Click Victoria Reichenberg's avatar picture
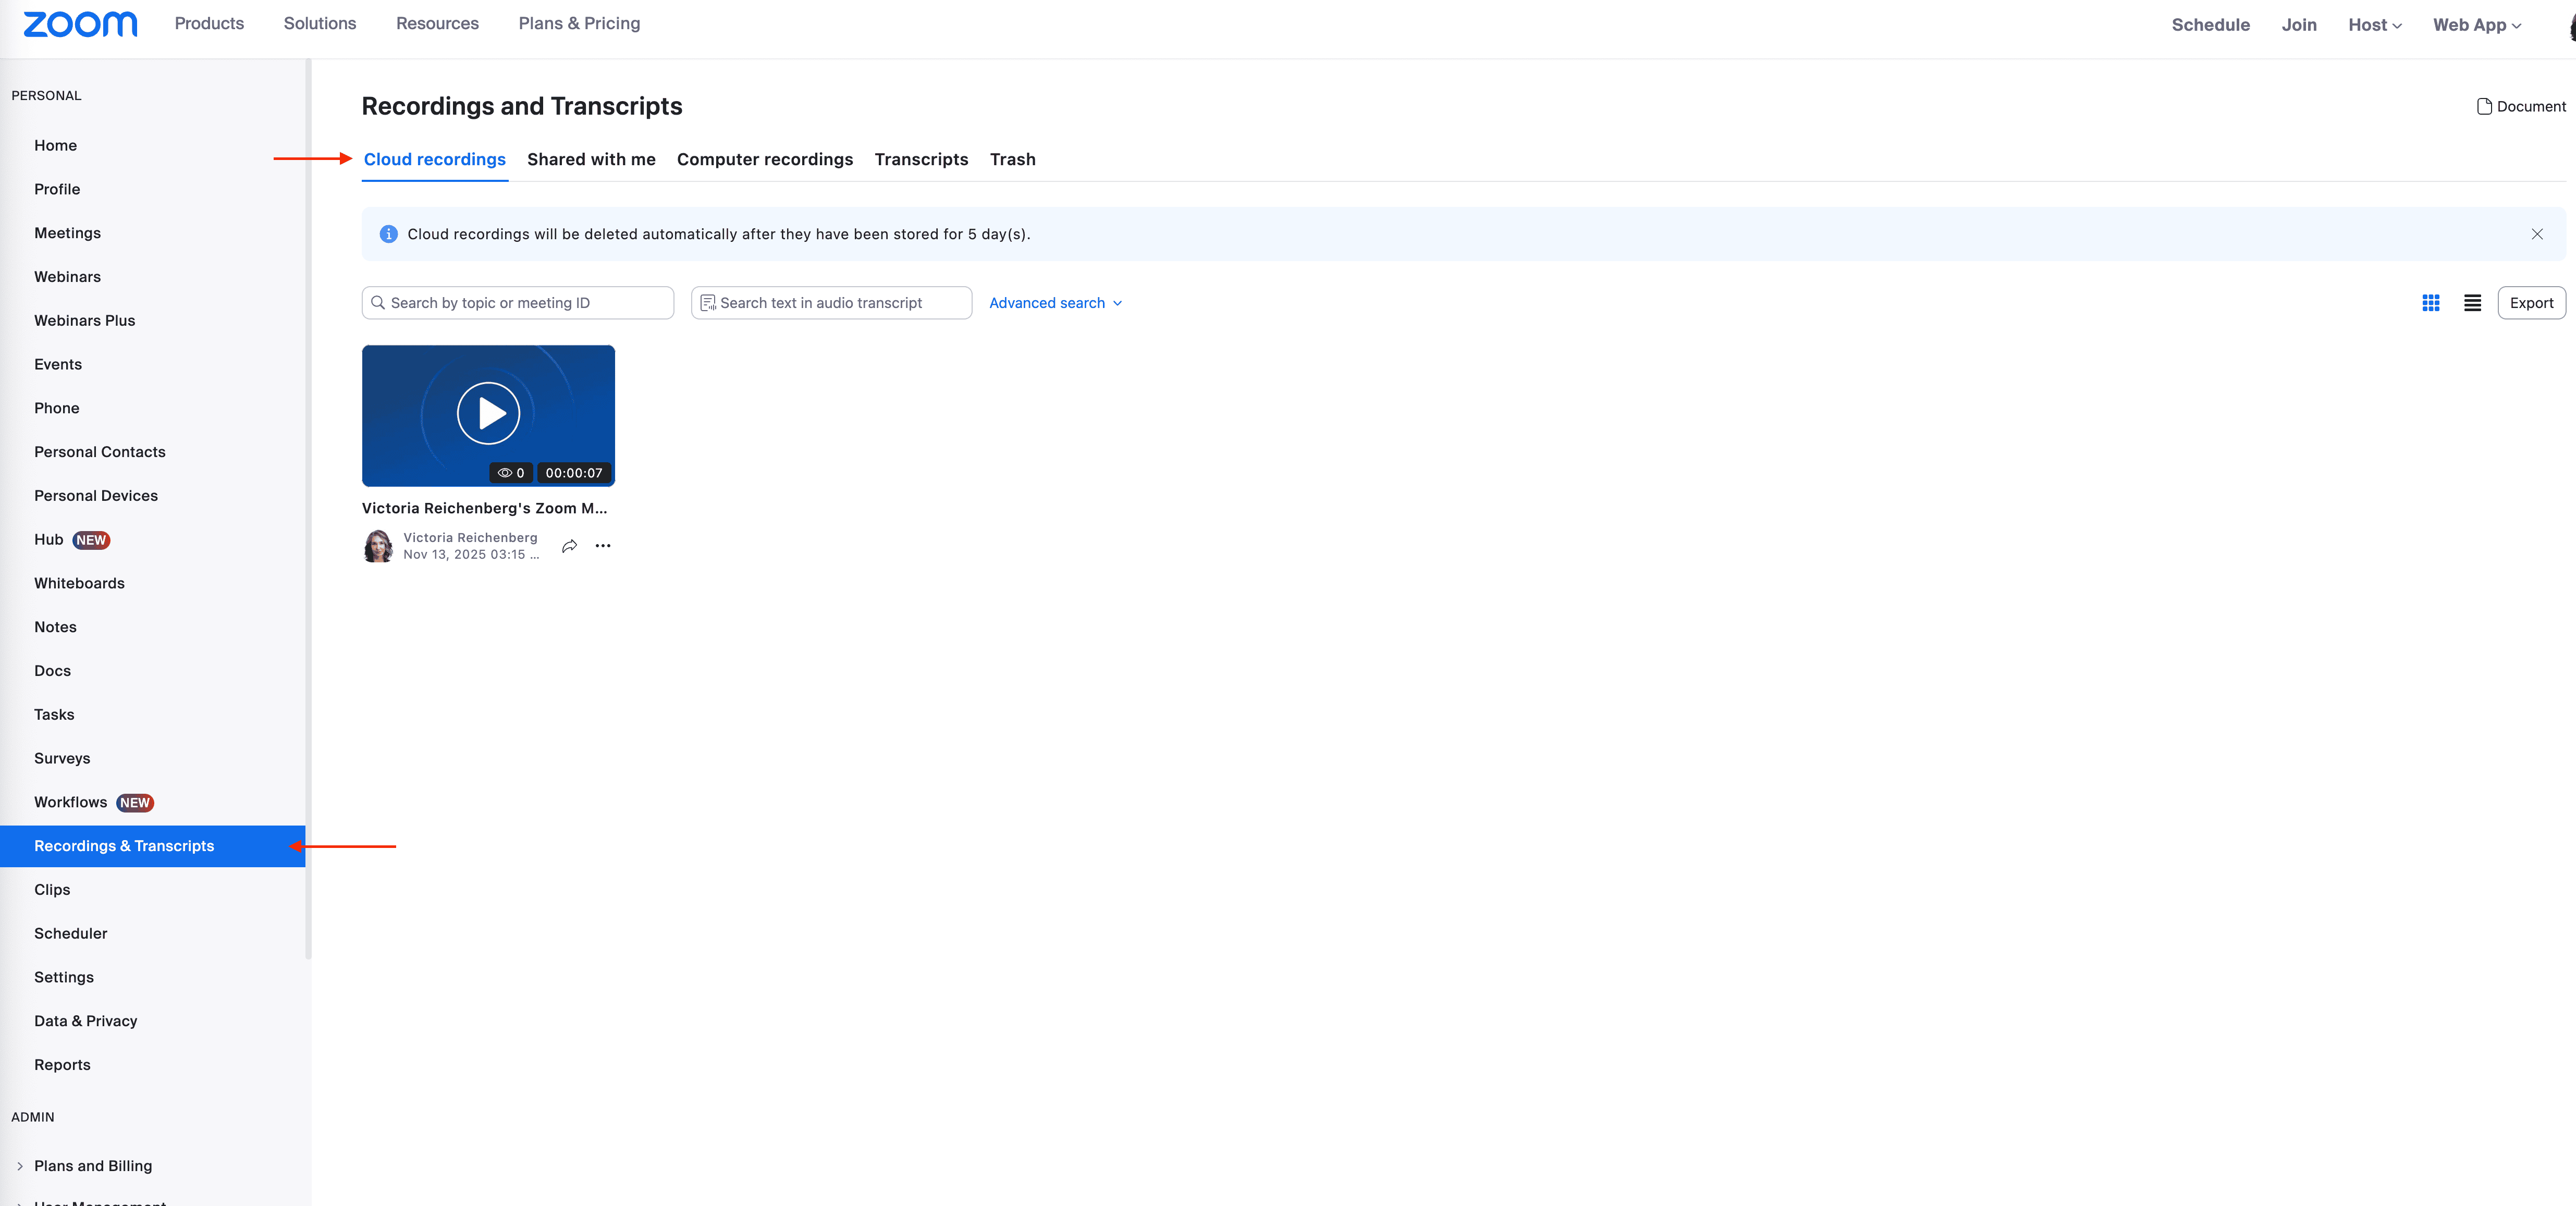 tap(378, 546)
